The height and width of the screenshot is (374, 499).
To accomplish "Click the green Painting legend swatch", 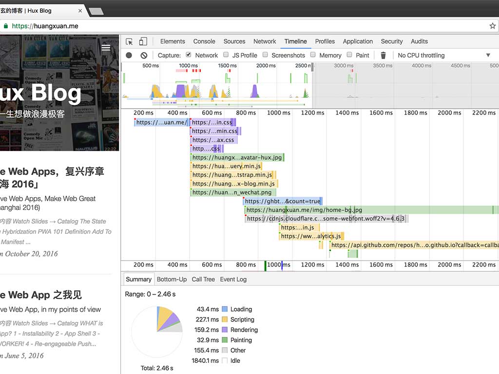I will 225,340.
